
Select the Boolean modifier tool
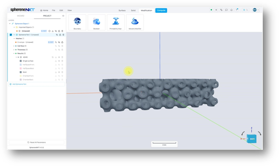tap(96, 22)
